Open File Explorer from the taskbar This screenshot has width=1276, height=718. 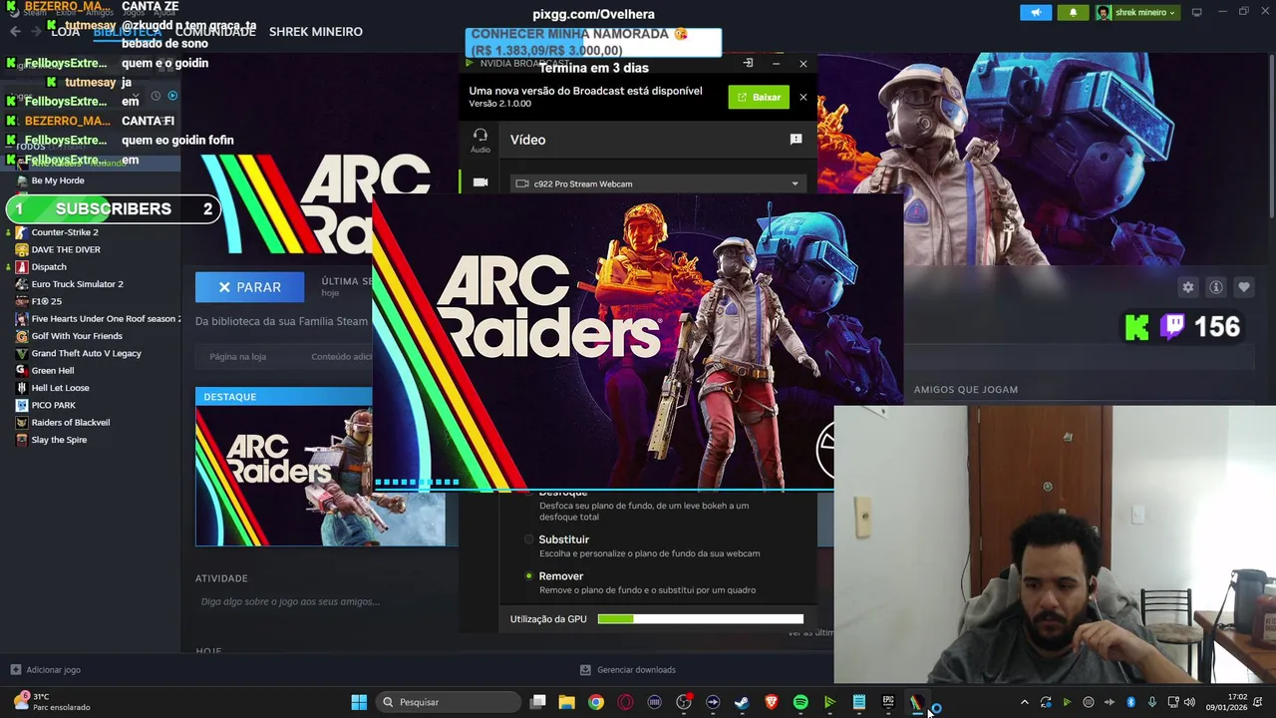567,702
